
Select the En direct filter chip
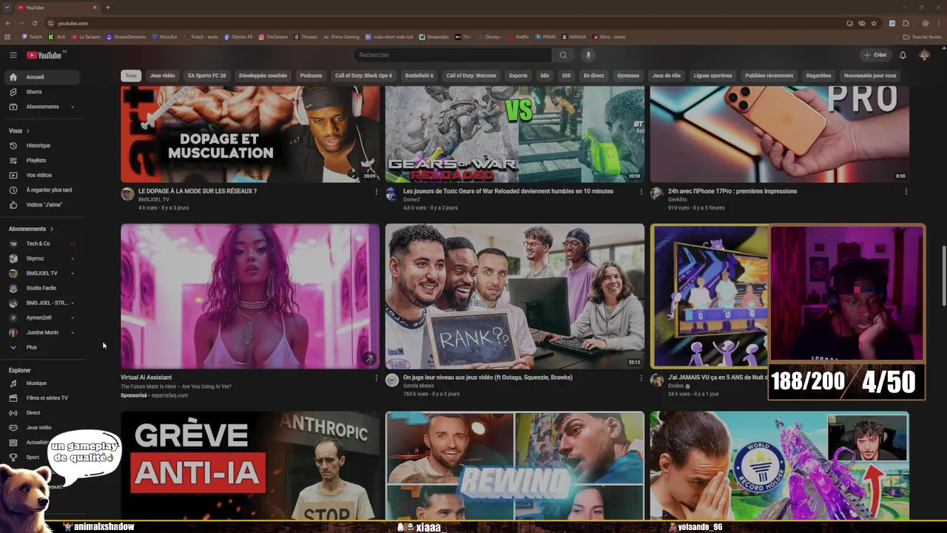[x=594, y=76]
